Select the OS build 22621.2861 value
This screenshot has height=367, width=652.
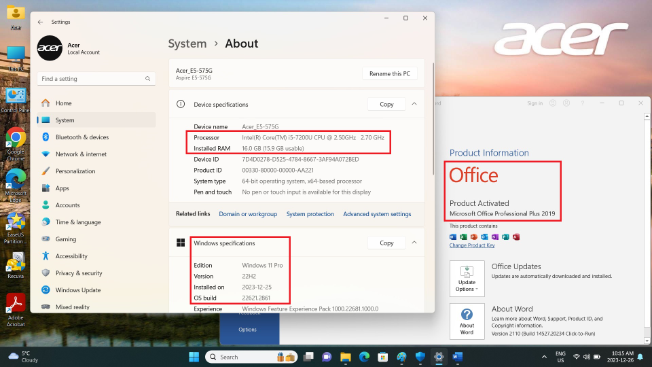(x=256, y=298)
